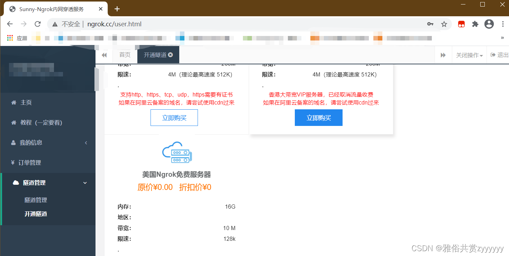The image size is (509, 256).
Task: Click the 折扣价¥0 price text
Action: pyautogui.click(x=195, y=188)
